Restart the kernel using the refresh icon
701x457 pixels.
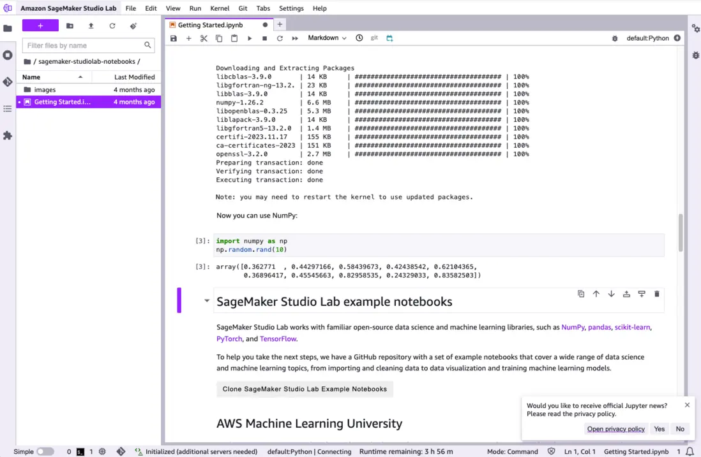(x=280, y=38)
